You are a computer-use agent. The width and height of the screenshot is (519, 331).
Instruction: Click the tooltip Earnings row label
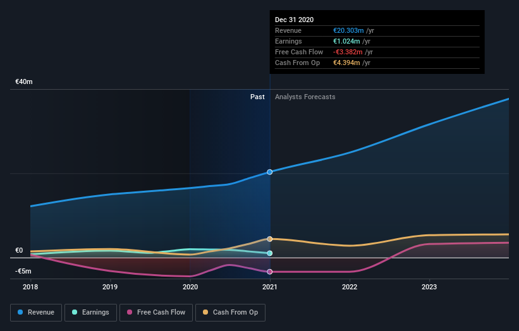288,41
